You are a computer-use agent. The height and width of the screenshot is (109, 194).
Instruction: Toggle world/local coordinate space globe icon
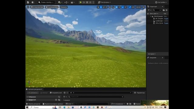(x=110, y=7)
